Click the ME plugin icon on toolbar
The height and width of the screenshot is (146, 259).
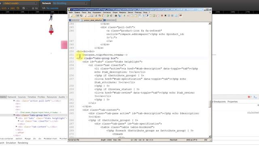180,15
